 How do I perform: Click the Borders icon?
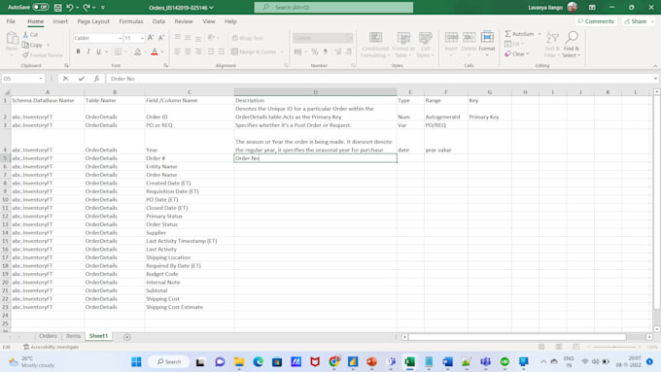[118, 51]
